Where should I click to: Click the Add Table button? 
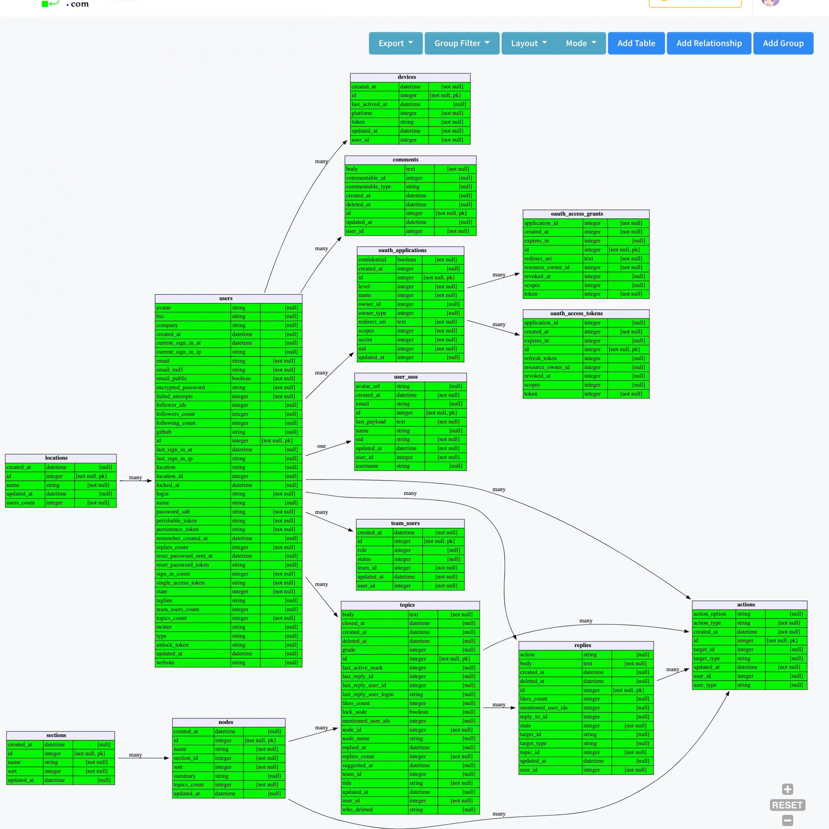636,42
